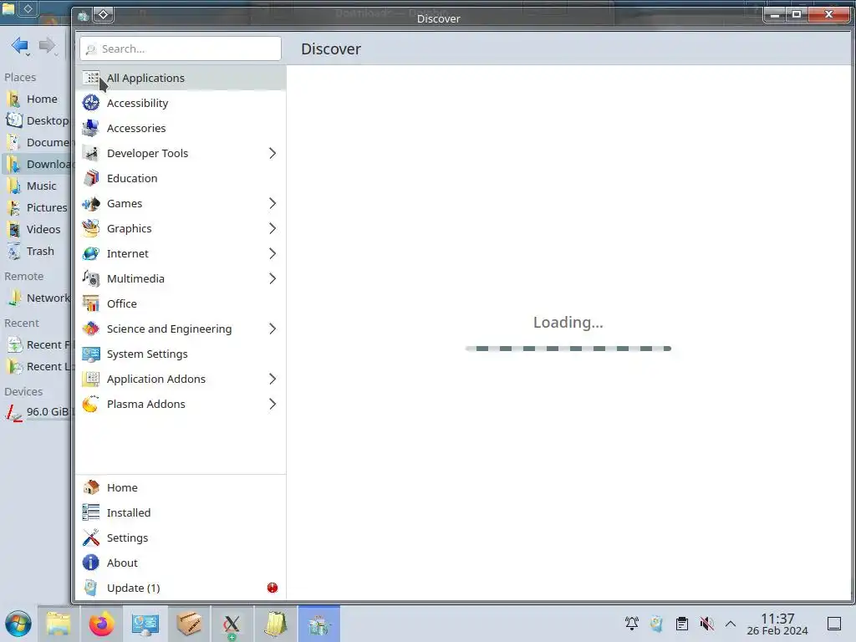Click the back arrow in Dolphin window
The height and width of the screenshot is (642, 856).
[20, 46]
